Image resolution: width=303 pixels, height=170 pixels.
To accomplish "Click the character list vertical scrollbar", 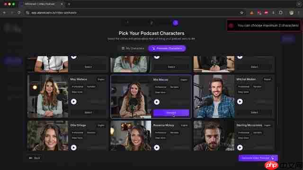I will [278, 106].
